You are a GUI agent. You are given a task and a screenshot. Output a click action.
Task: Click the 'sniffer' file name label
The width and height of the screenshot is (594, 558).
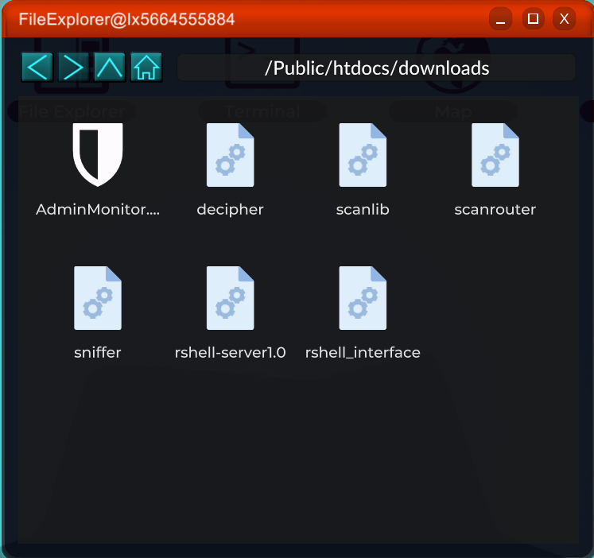click(98, 352)
